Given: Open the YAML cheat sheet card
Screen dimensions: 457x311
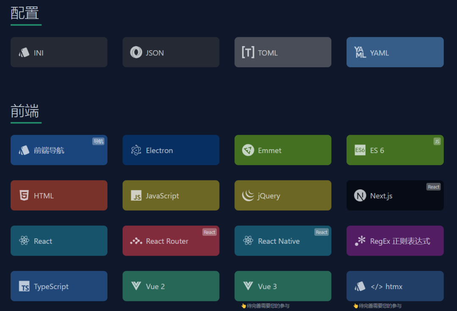Looking at the screenshot, I should (x=395, y=52).
